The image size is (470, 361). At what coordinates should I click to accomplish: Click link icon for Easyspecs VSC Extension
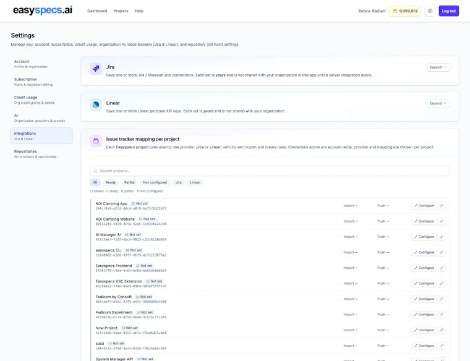pyautogui.click(x=441, y=283)
